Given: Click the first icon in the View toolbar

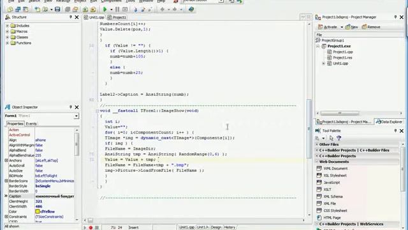Looking at the screenshot, I should [10, 10].
